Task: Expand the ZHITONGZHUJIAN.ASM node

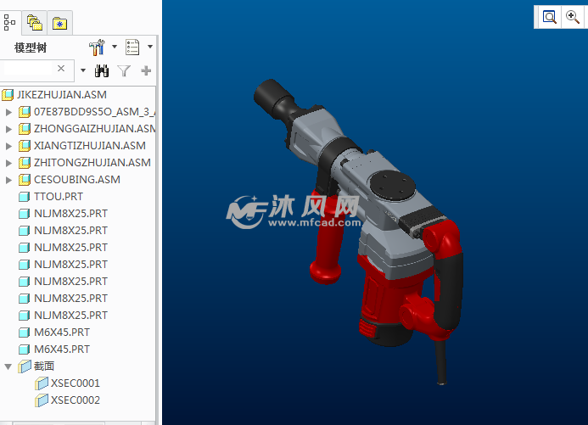Action: coord(8,163)
